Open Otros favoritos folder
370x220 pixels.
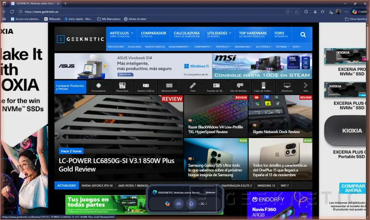[x=356, y=19]
